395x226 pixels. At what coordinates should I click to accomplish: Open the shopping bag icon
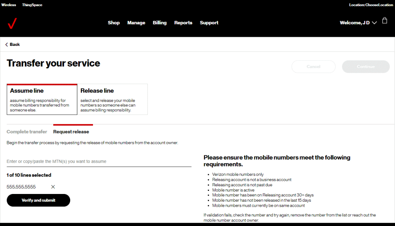(385, 21)
